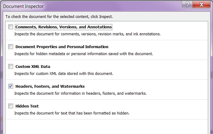
Task: Click the Custom XML Data label
Action: tap(33, 67)
